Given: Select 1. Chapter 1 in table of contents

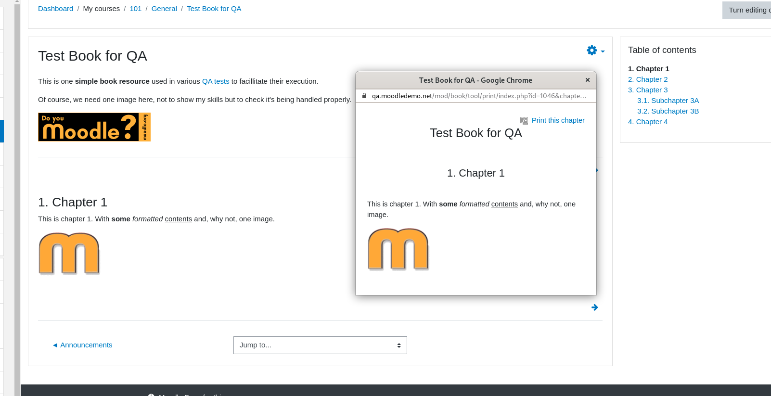Looking at the screenshot, I should [x=649, y=69].
